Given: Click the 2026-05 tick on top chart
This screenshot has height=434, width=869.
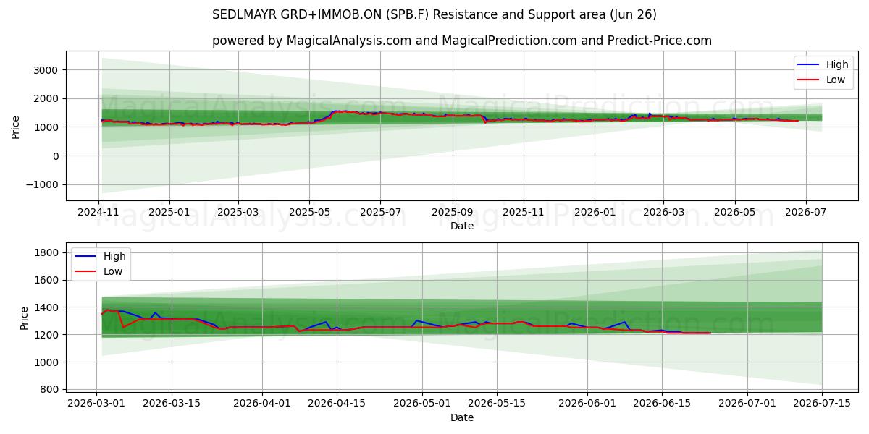Looking at the screenshot, I should click(734, 212).
